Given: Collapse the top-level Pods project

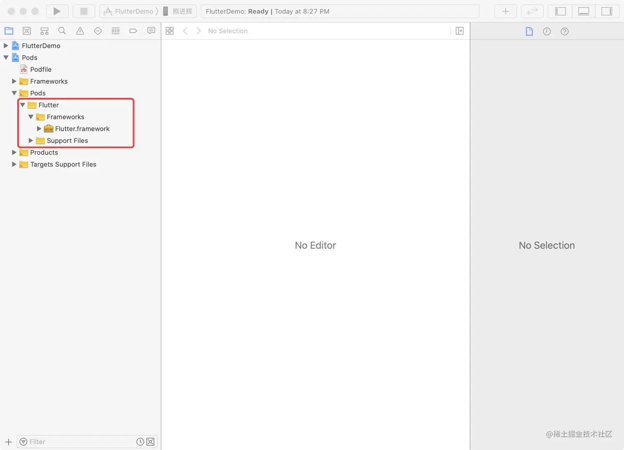Looking at the screenshot, I should coord(6,58).
